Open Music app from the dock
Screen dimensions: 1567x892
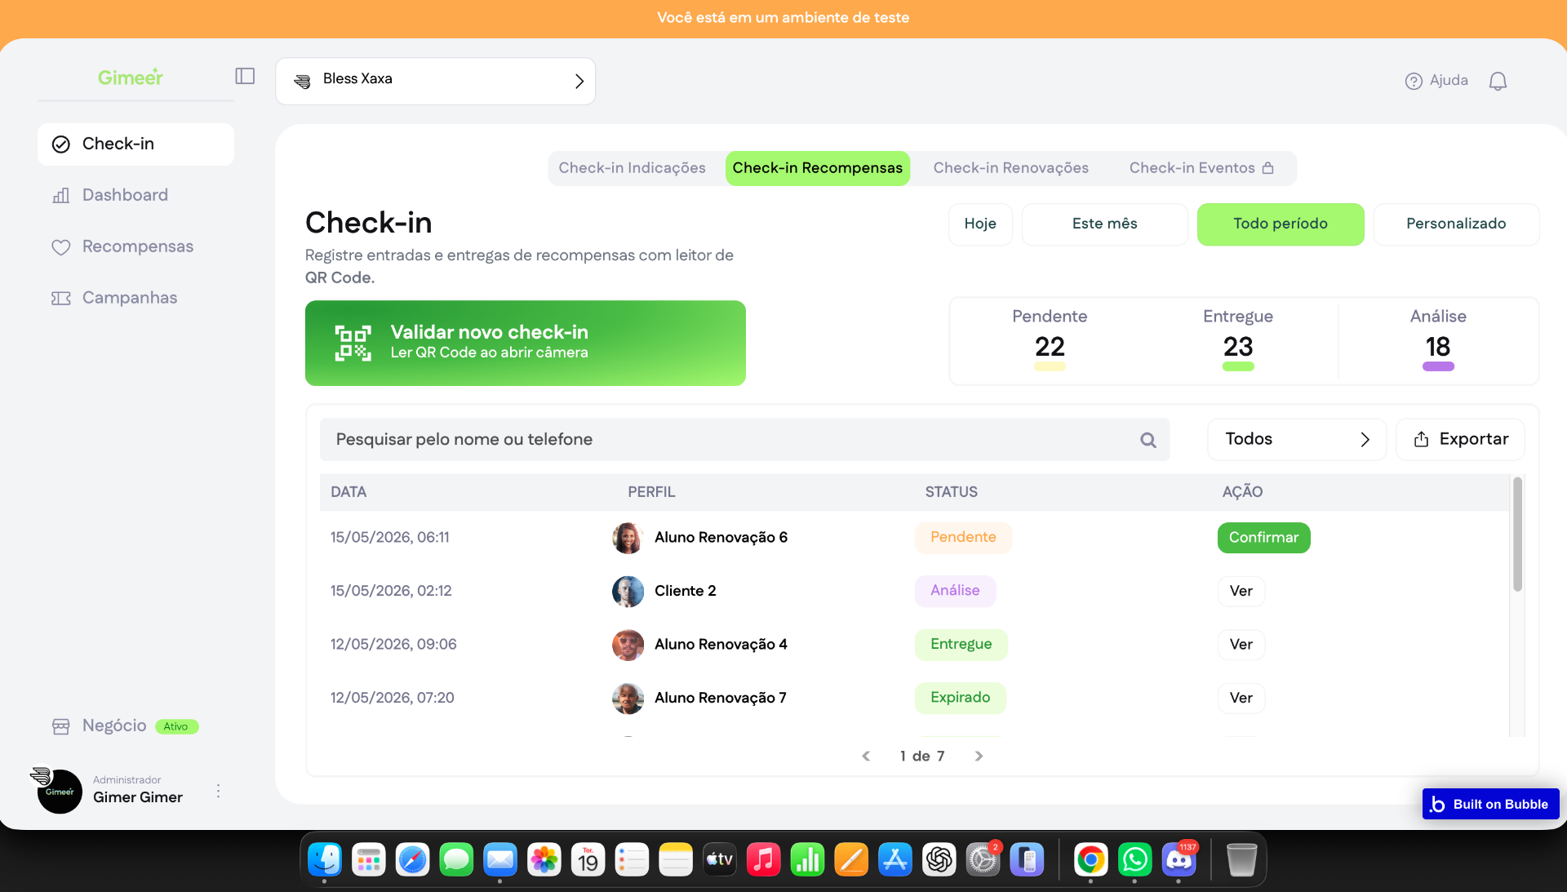pyautogui.click(x=763, y=859)
